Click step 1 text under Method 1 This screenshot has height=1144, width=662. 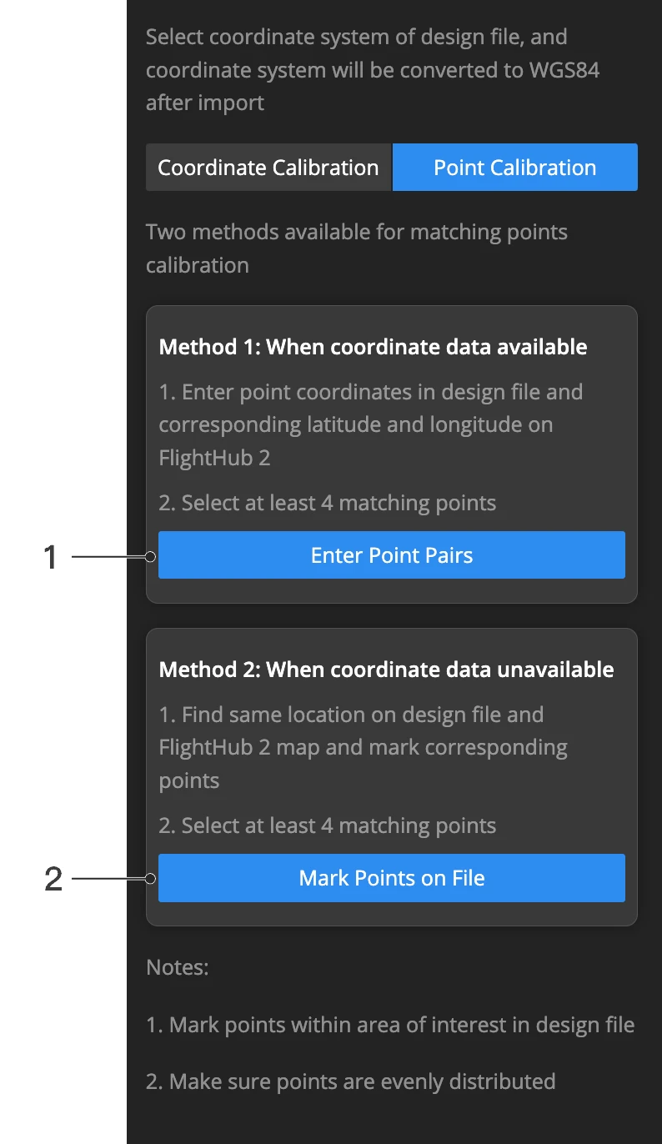370,424
